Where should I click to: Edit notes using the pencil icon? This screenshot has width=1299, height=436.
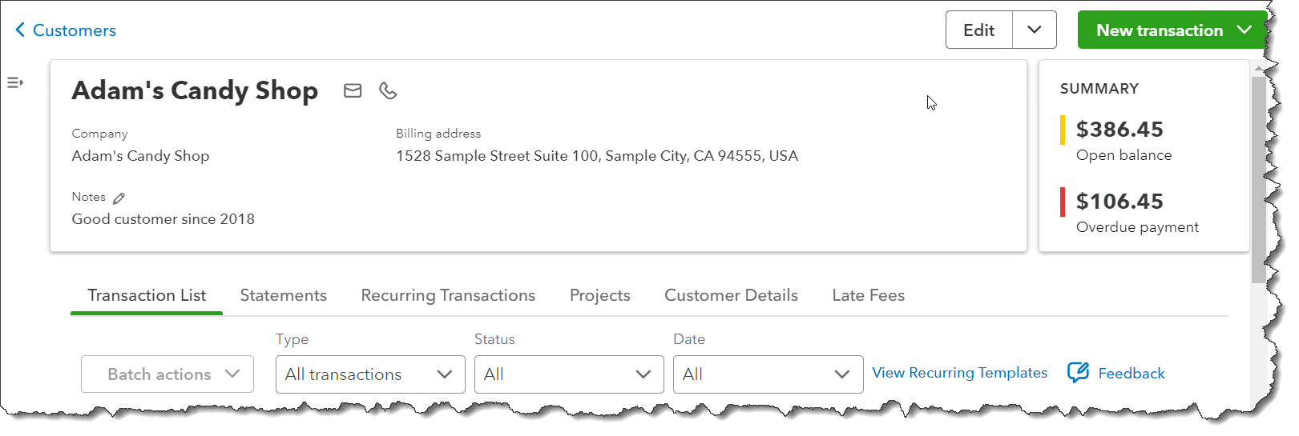coord(119,198)
